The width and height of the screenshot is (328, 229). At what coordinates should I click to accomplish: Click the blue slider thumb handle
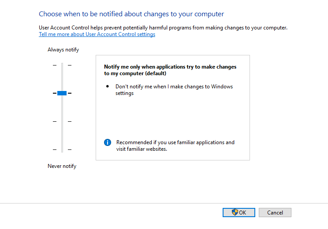coord(62,93)
